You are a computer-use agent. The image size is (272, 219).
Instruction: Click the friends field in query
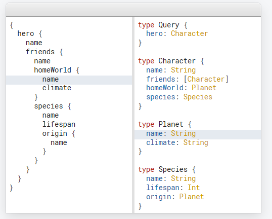point(40,52)
